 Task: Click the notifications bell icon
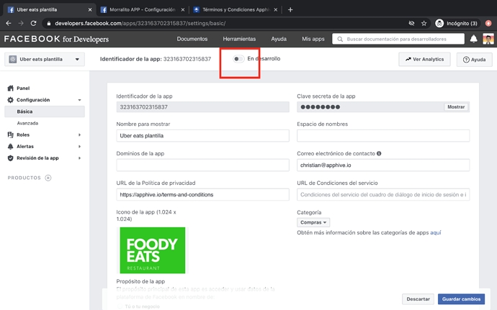pos(473,39)
